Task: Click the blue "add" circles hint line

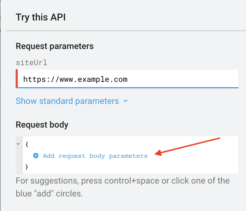Action: click(49, 194)
